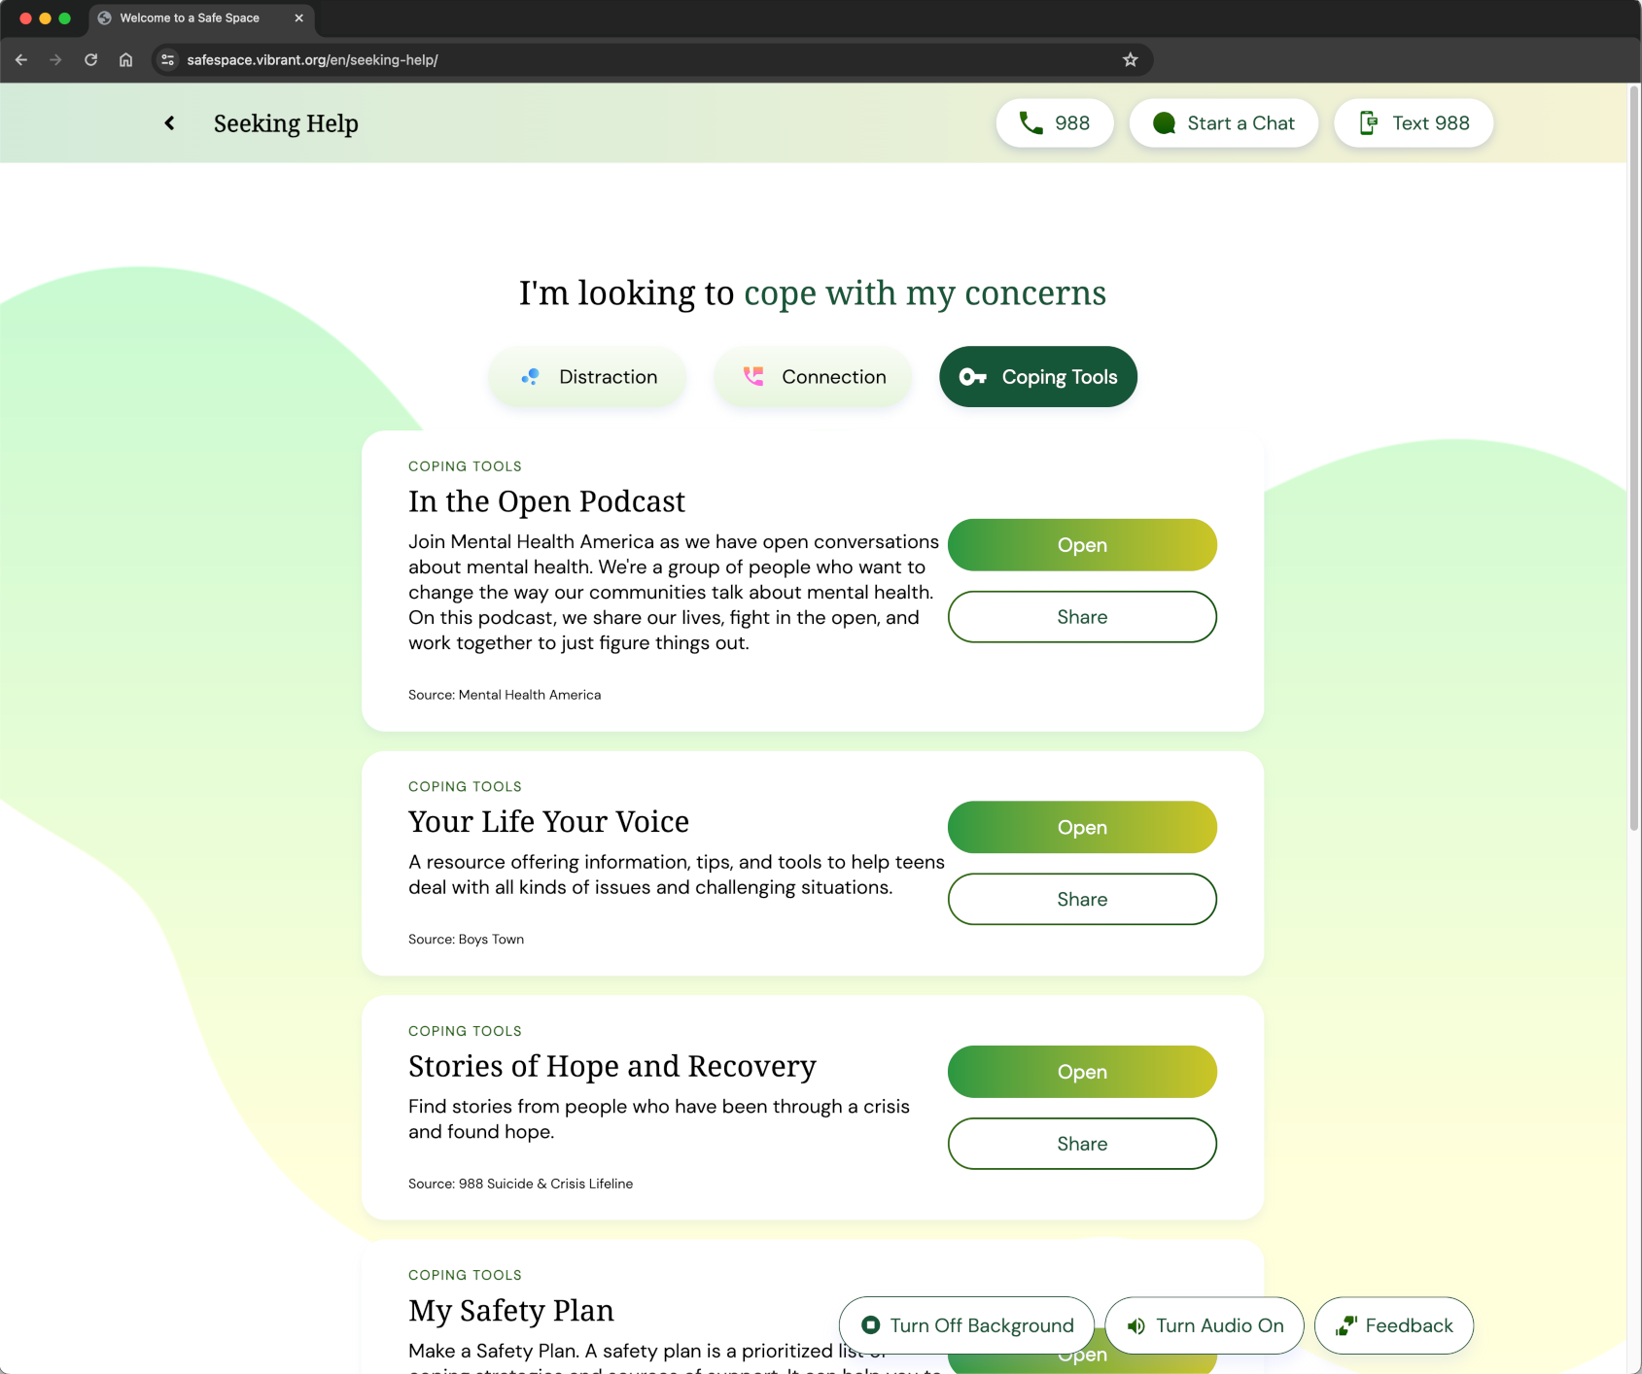This screenshot has height=1374, width=1642.
Task: Share the Your Life Your Voice resource
Action: coord(1081,899)
